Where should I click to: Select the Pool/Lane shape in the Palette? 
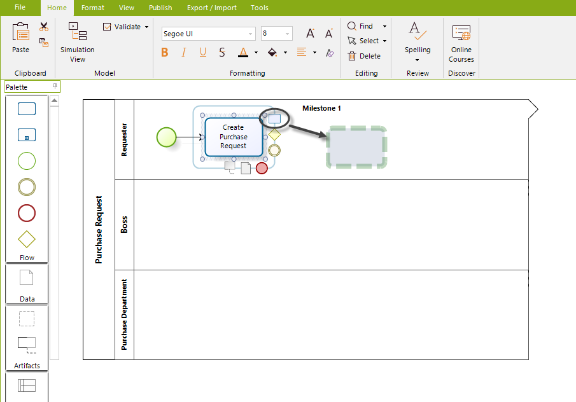tap(27, 385)
